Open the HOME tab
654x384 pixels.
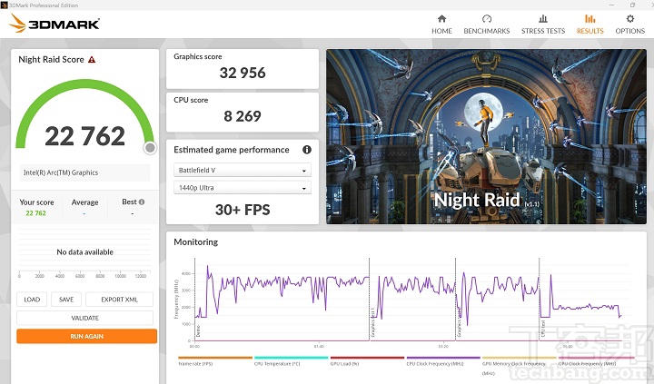441,25
